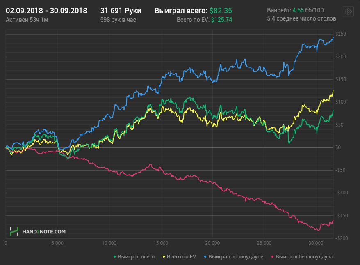The width and height of the screenshot is (360, 265).
Task: Click the 25 000 x-axis label
Action: tap(264, 243)
